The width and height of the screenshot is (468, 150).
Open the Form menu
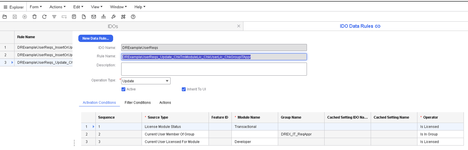tap(36, 7)
